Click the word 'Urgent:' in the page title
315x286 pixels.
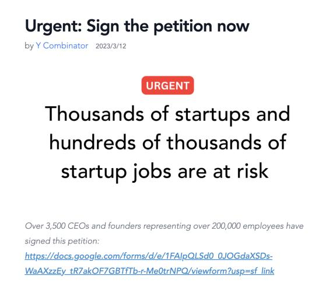point(54,27)
